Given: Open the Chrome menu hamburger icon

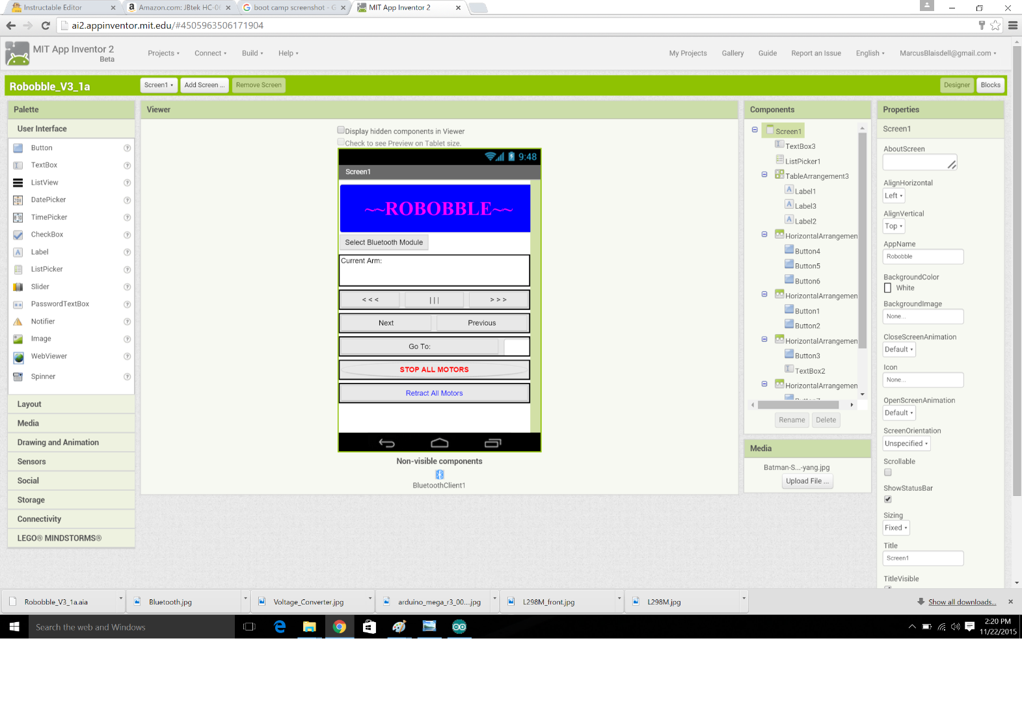Looking at the screenshot, I should point(1013,25).
